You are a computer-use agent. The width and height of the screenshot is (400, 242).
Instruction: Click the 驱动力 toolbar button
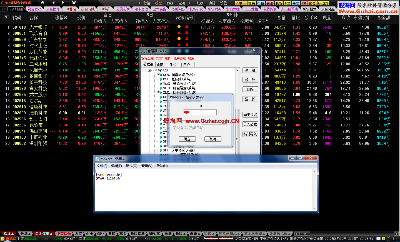(x=323, y=3)
